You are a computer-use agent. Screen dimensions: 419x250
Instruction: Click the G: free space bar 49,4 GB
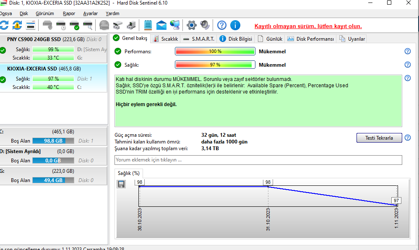(53, 180)
